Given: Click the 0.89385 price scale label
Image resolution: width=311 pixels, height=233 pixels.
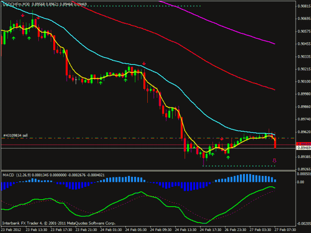Looking at the screenshot, I should point(304,157).
